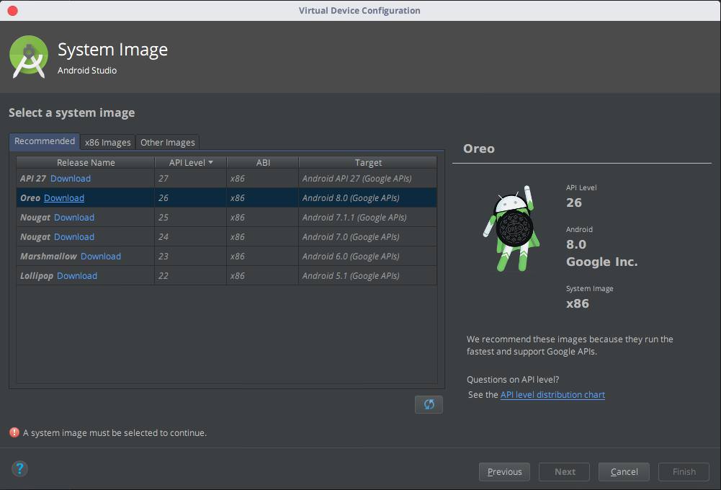Open the Other Images tab
Image resolution: width=721 pixels, height=490 pixels.
click(x=167, y=142)
